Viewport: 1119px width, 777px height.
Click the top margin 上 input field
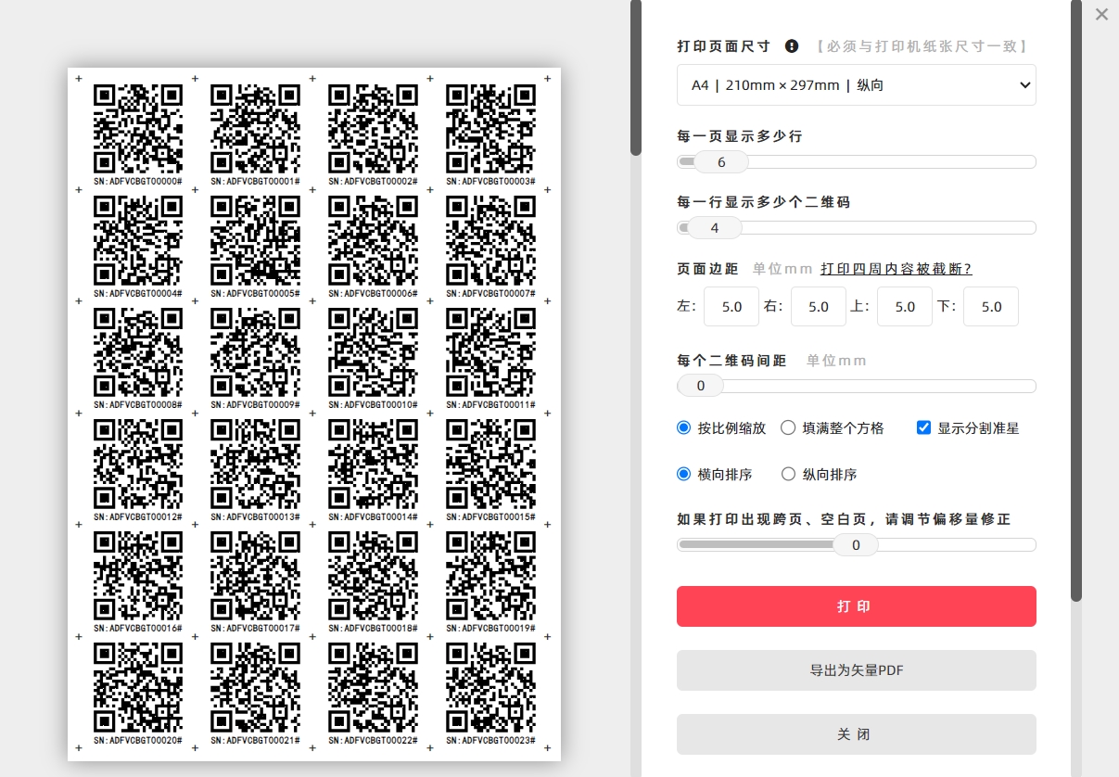(904, 307)
